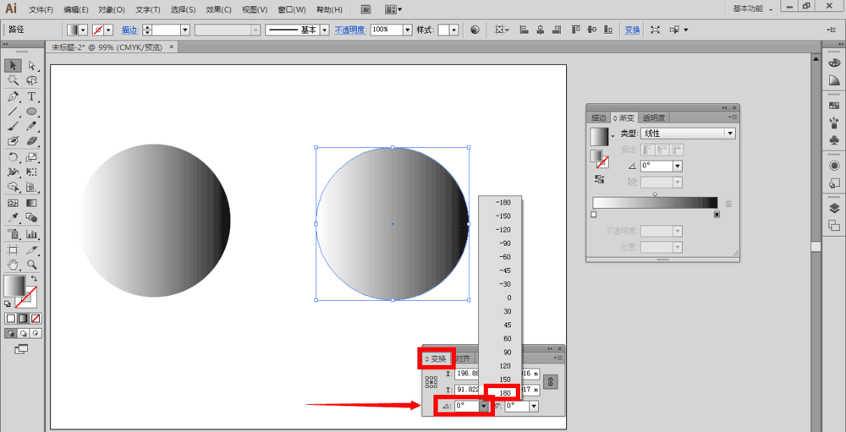Viewport: 846px width, 432px height.
Task: Click the X position field in Transform panel
Action: [x=466, y=373]
